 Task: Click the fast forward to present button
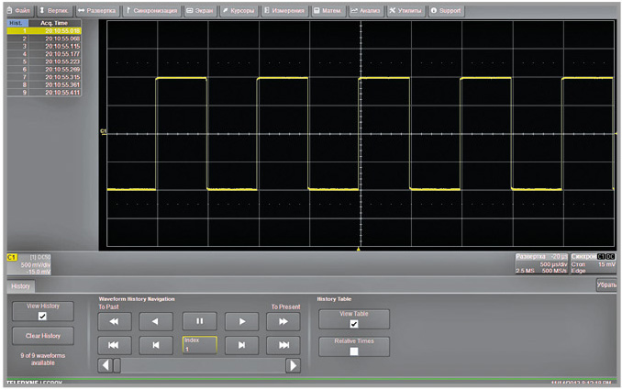pos(283,321)
